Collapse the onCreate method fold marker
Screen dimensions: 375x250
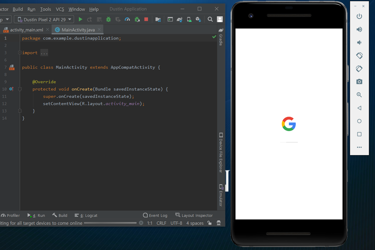coord(20,89)
